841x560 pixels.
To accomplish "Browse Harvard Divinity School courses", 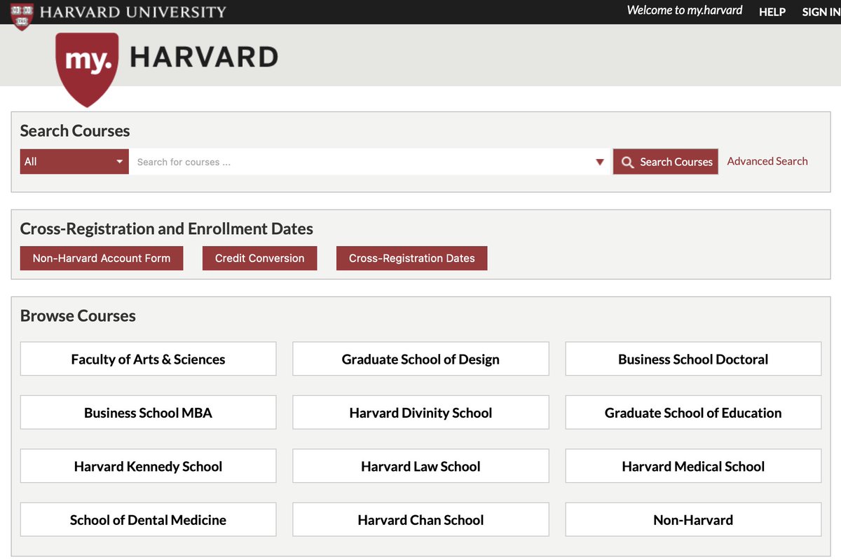I will 420,412.
